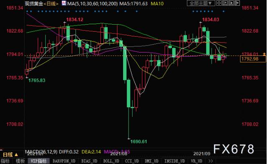This screenshot has height=164, width=267.
Task: Expand more indicators with >> arrow
Action: coord(211,161)
